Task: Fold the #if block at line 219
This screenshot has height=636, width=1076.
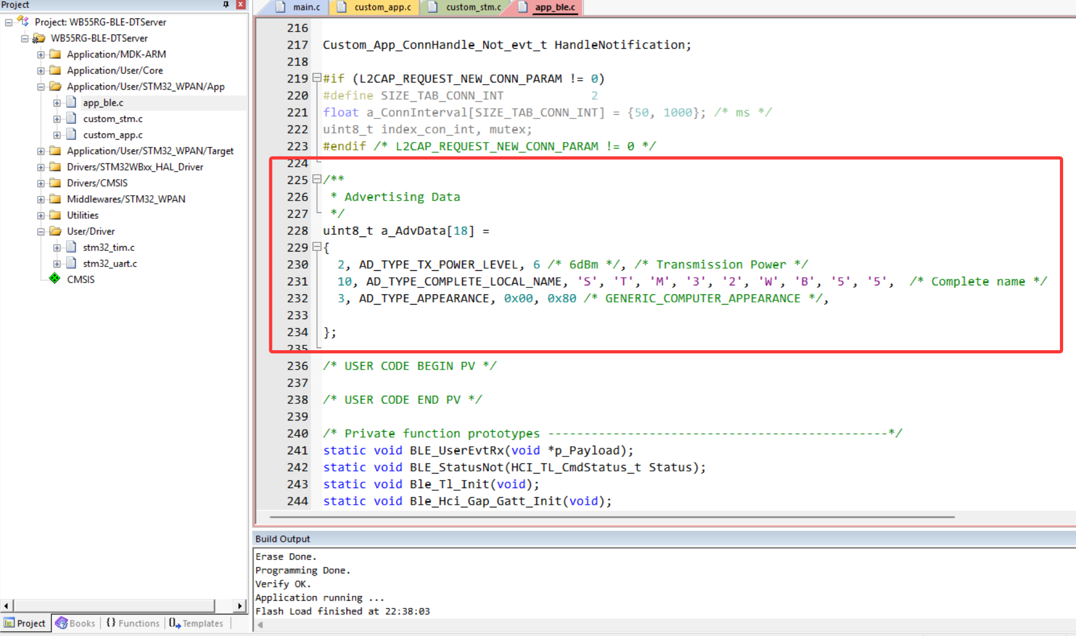Action: click(316, 78)
